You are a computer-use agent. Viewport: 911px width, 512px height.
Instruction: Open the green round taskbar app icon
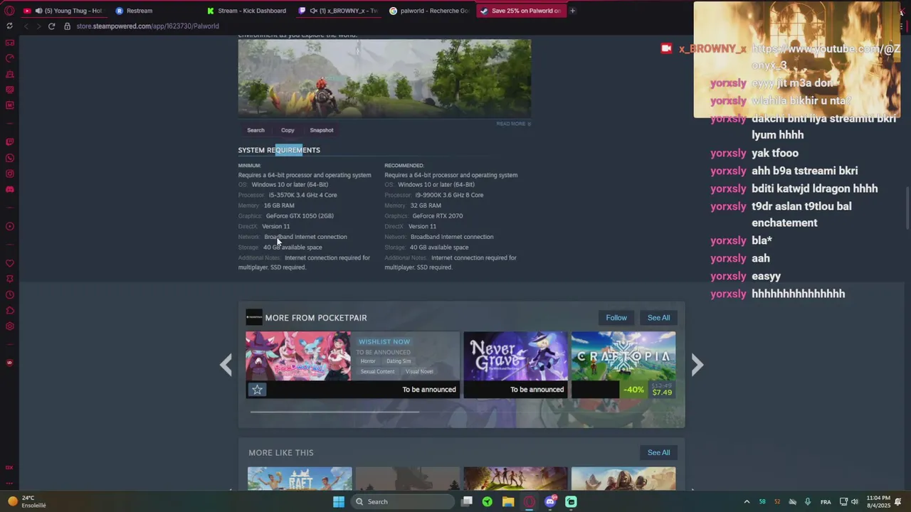click(488, 502)
